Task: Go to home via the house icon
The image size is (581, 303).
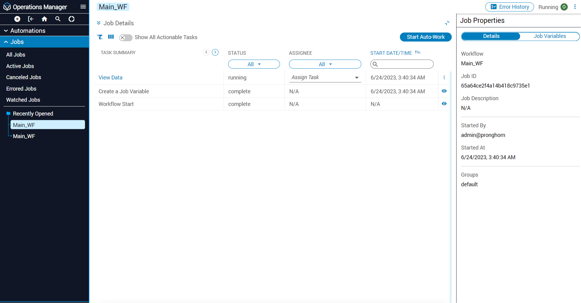Action: click(44, 19)
